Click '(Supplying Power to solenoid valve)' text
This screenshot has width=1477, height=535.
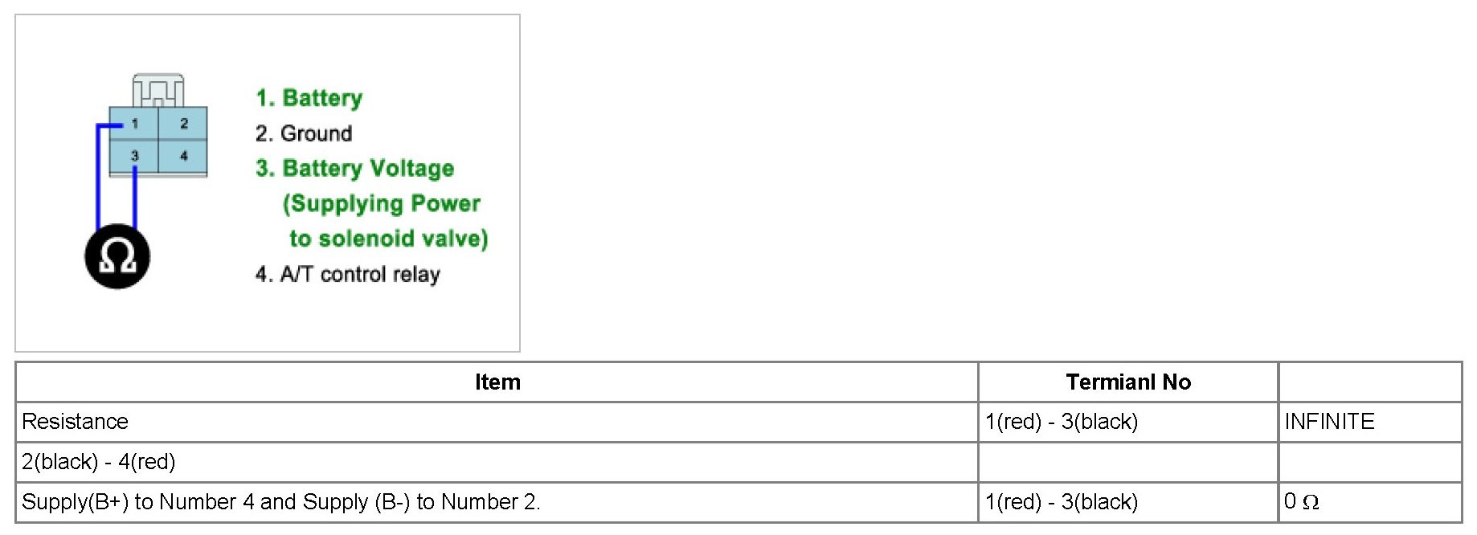tap(385, 221)
